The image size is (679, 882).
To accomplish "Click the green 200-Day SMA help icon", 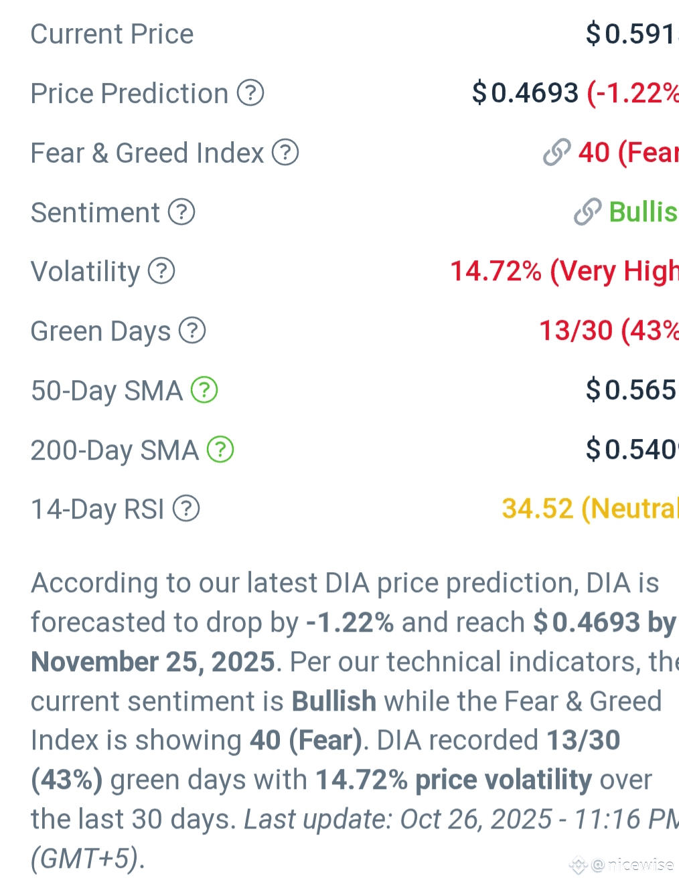I will (220, 450).
